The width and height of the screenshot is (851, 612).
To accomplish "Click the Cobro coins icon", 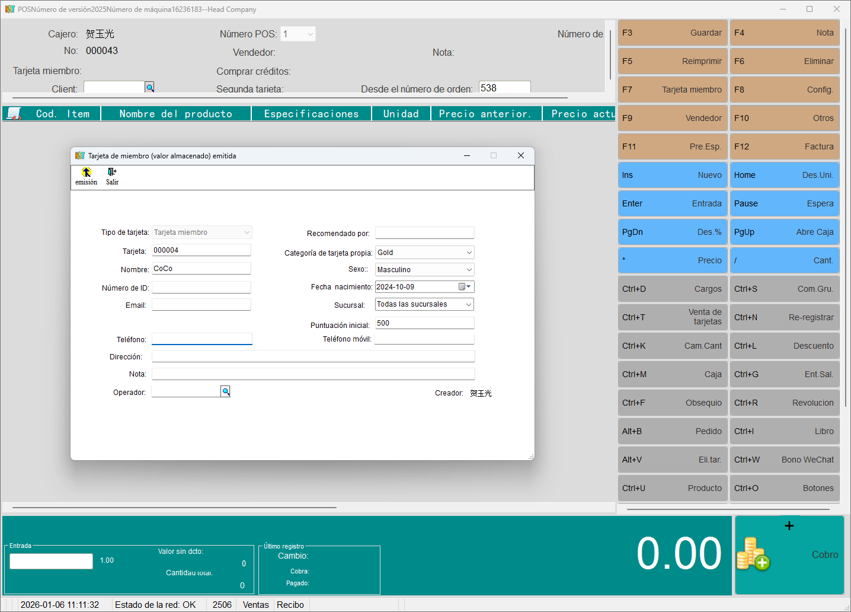I will point(753,554).
